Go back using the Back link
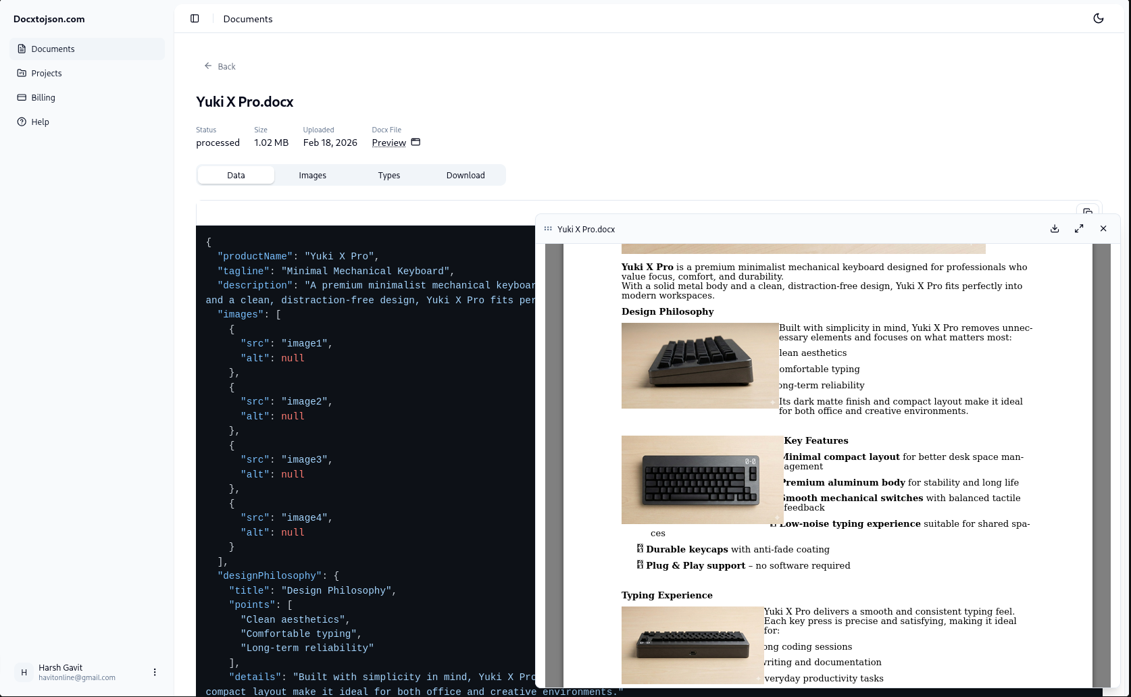Image resolution: width=1131 pixels, height=697 pixels. (x=220, y=66)
